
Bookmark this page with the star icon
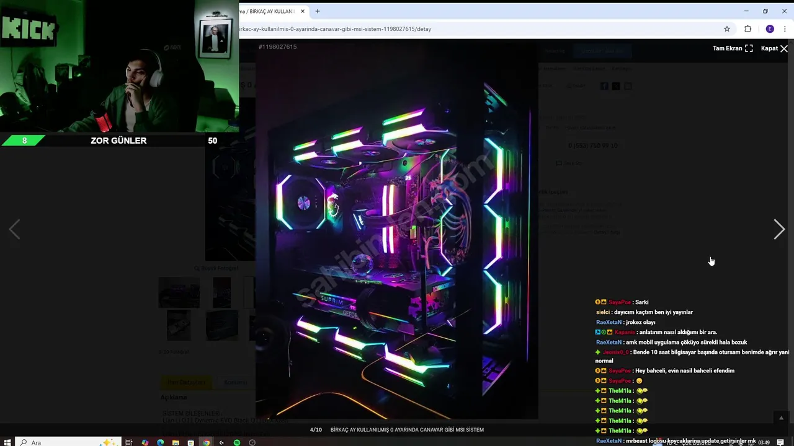coord(727,29)
